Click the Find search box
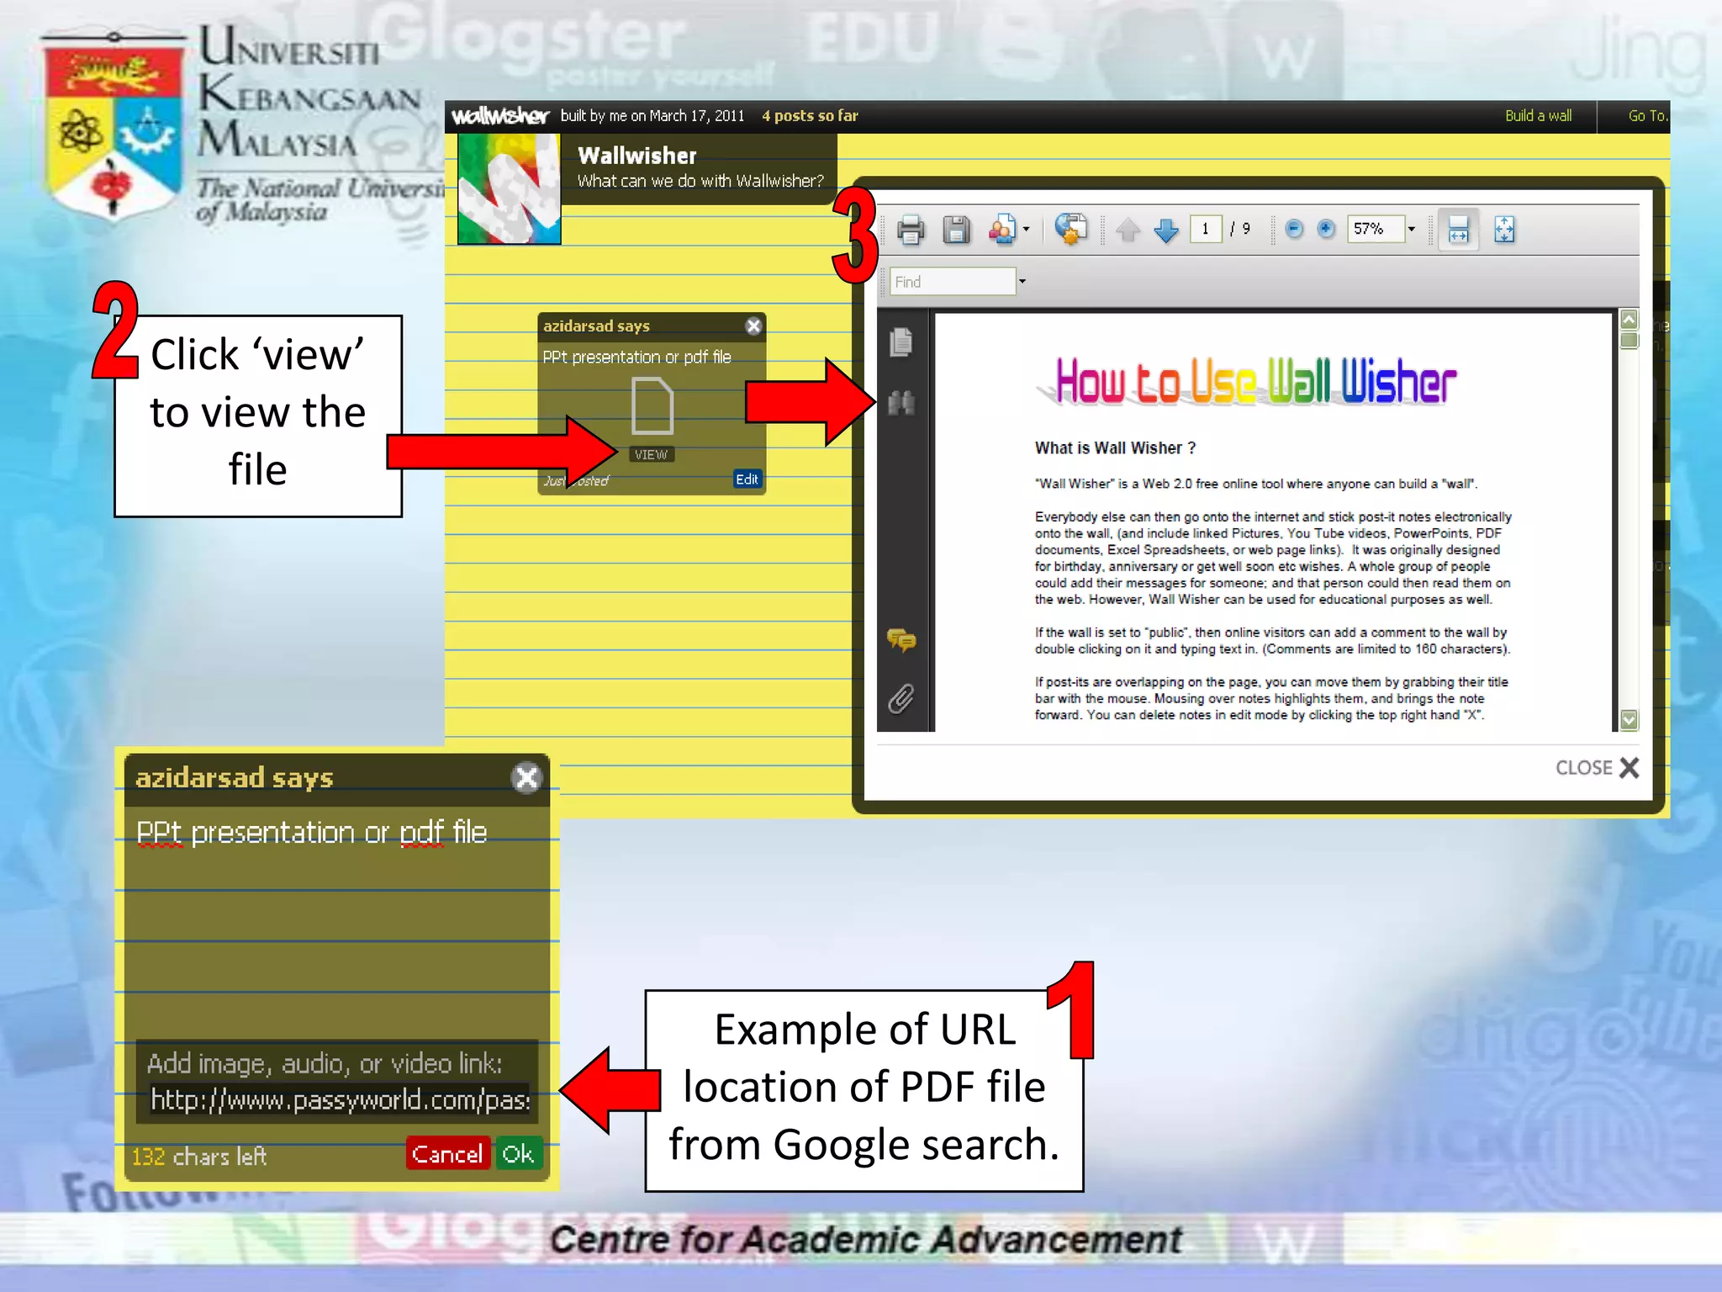The width and height of the screenshot is (1722, 1292). [x=953, y=282]
